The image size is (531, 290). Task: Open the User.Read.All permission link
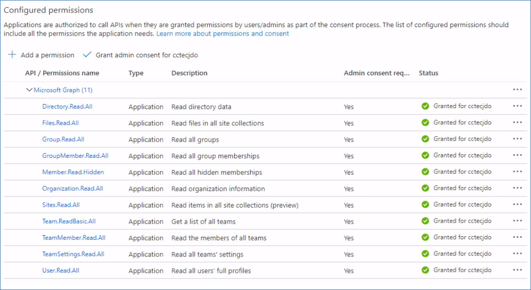click(60, 270)
